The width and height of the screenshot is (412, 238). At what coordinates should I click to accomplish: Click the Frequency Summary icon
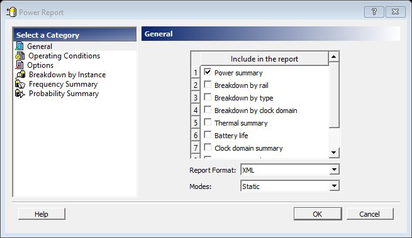(20, 84)
